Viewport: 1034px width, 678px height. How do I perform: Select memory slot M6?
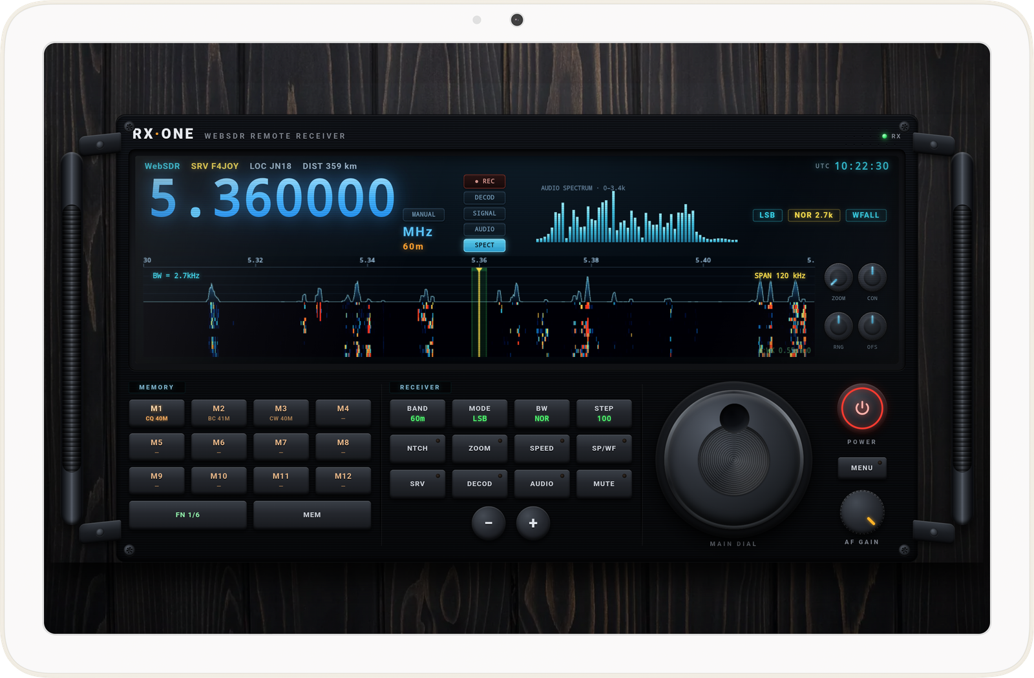point(218,447)
